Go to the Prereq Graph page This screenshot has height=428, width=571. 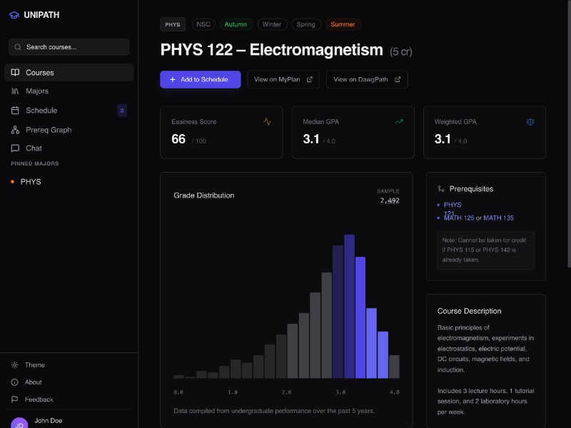pos(49,130)
